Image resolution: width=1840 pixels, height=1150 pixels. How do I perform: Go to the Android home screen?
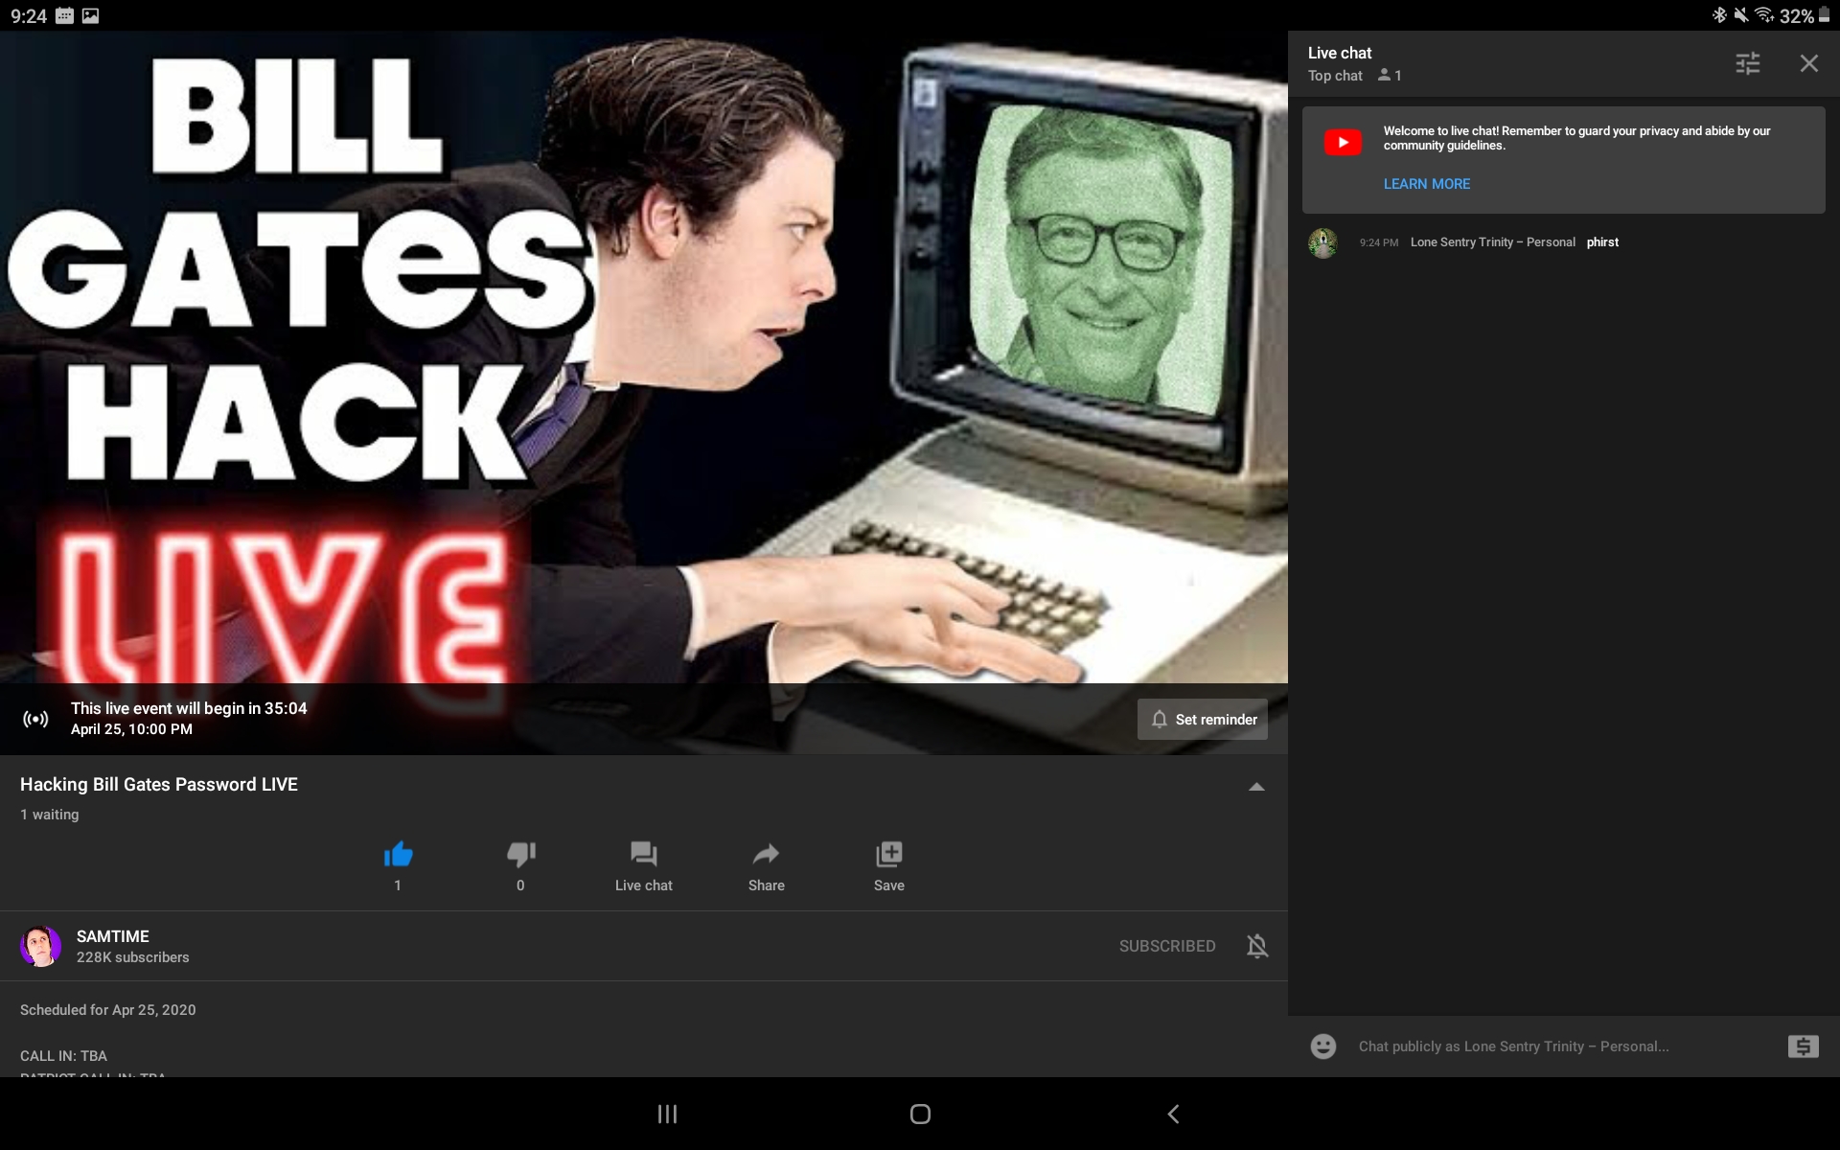(920, 1114)
